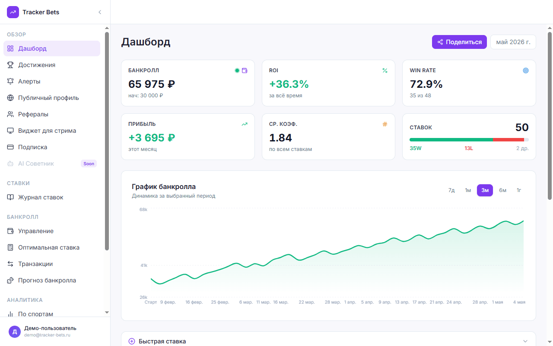Click the Dashboard grid icon in sidebar

pos(10,48)
